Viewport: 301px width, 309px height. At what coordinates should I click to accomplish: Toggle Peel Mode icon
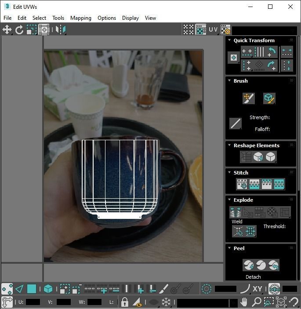pos(261,265)
